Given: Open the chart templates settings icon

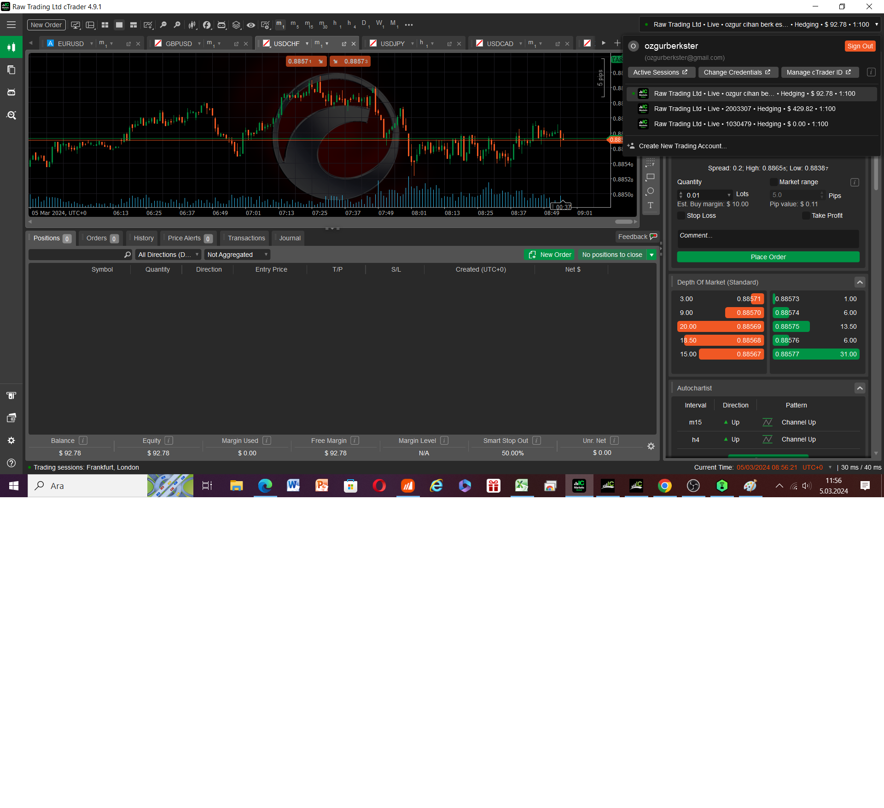Looking at the screenshot, I should coord(265,25).
